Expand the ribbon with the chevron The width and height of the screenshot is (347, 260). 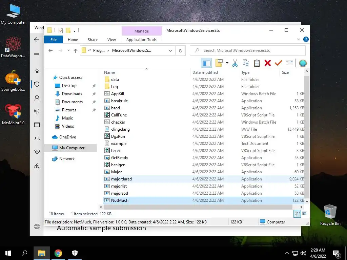[298, 39]
